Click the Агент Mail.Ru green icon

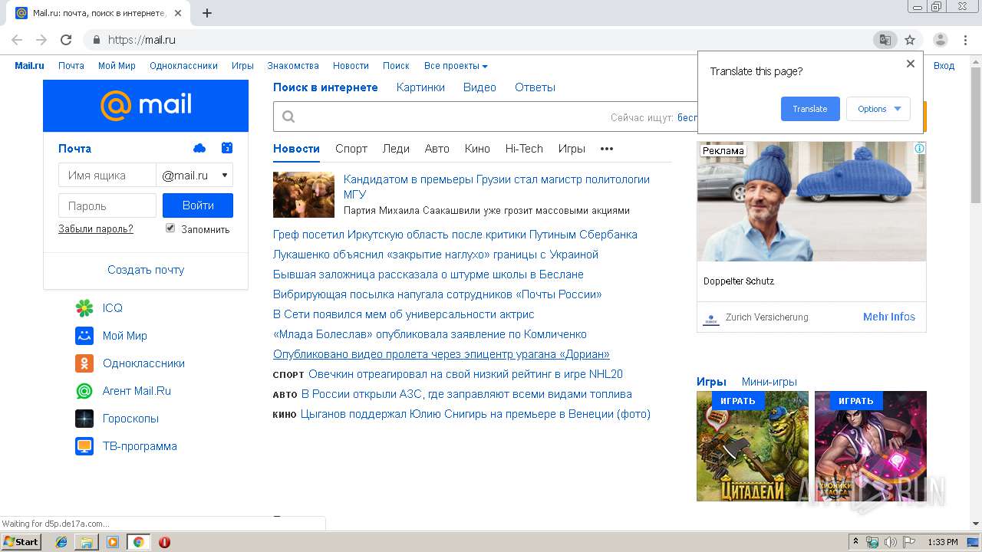click(84, 391)
